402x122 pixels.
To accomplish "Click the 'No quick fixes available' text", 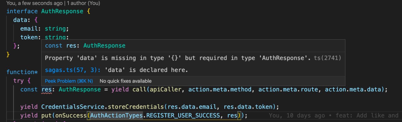I will (126, 81).
